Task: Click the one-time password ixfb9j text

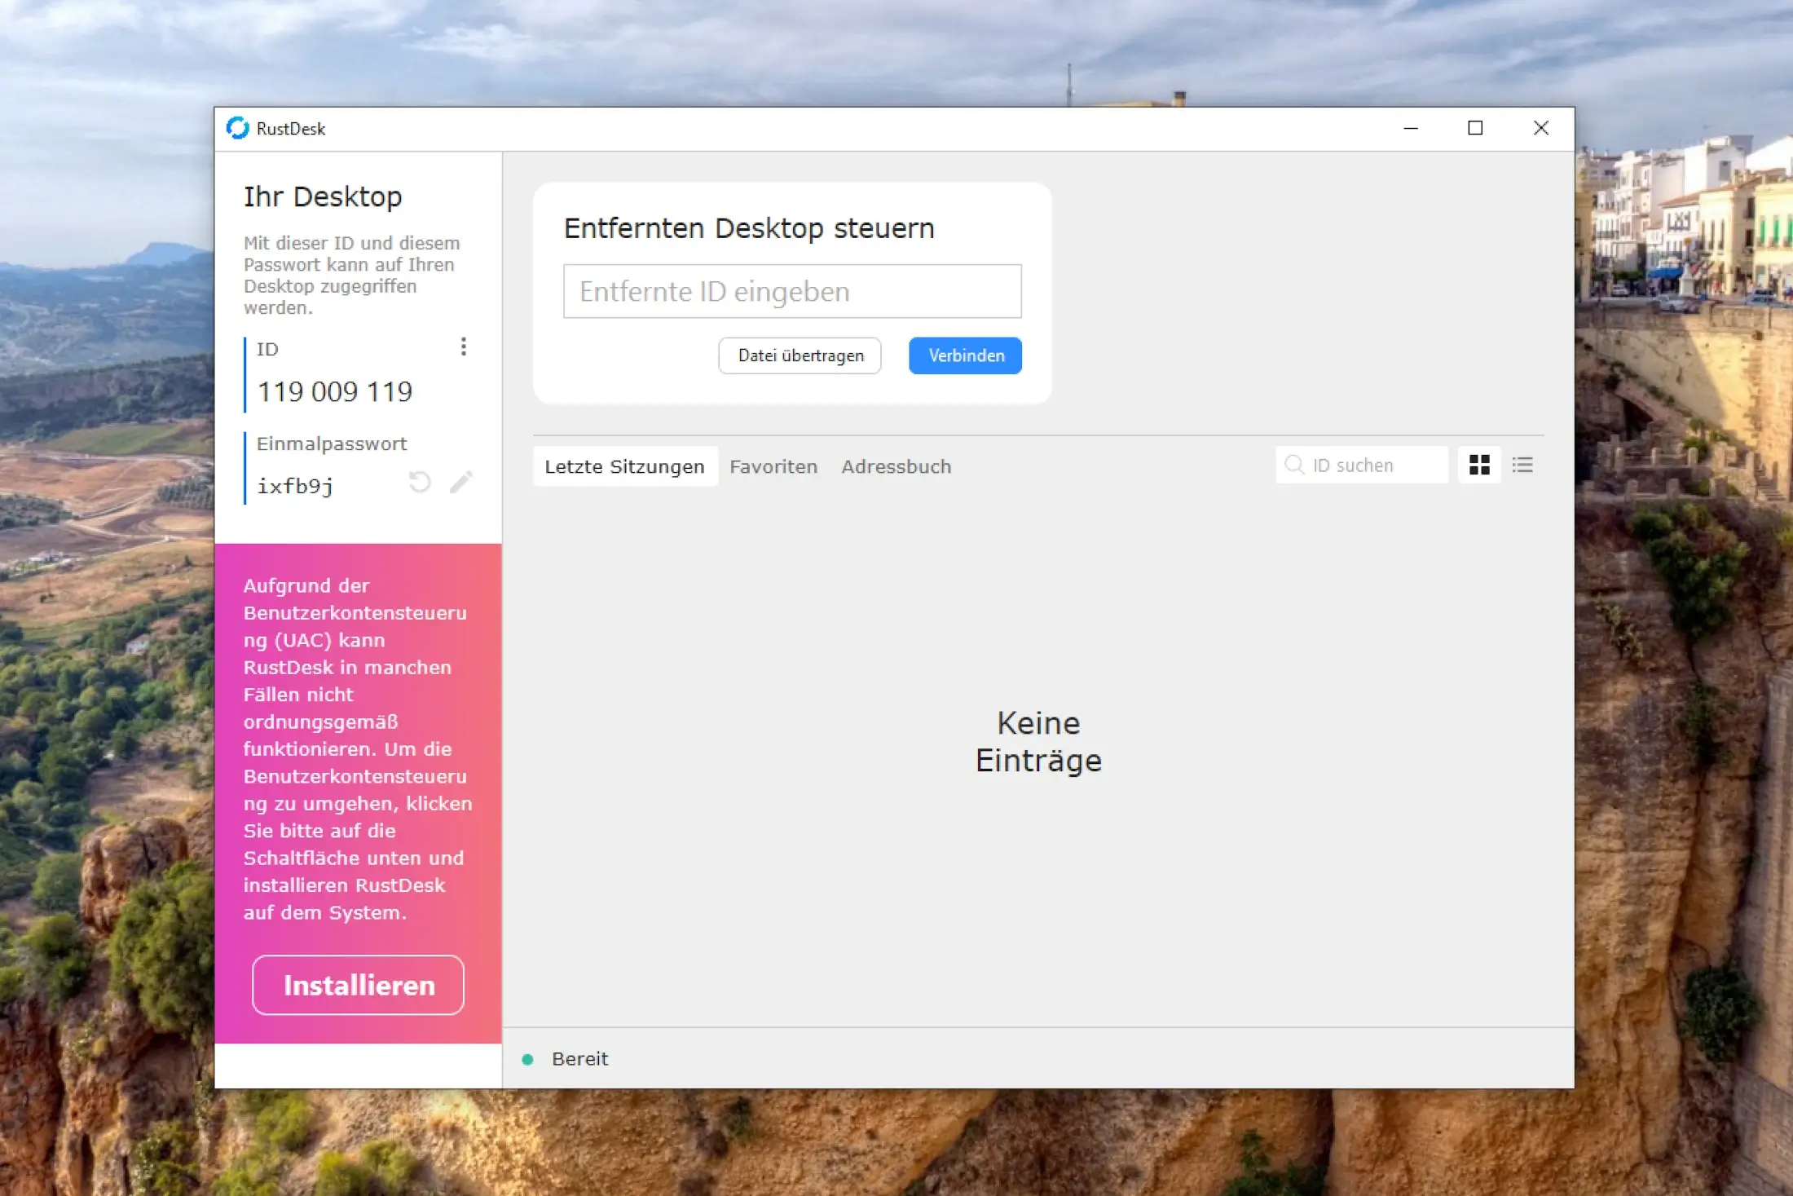Action: click(294, 486)
